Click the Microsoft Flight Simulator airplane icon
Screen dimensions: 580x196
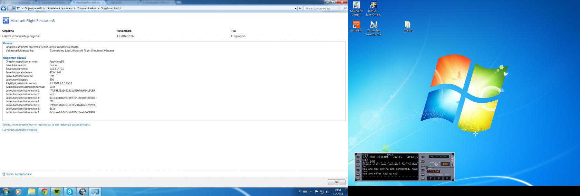6,20
